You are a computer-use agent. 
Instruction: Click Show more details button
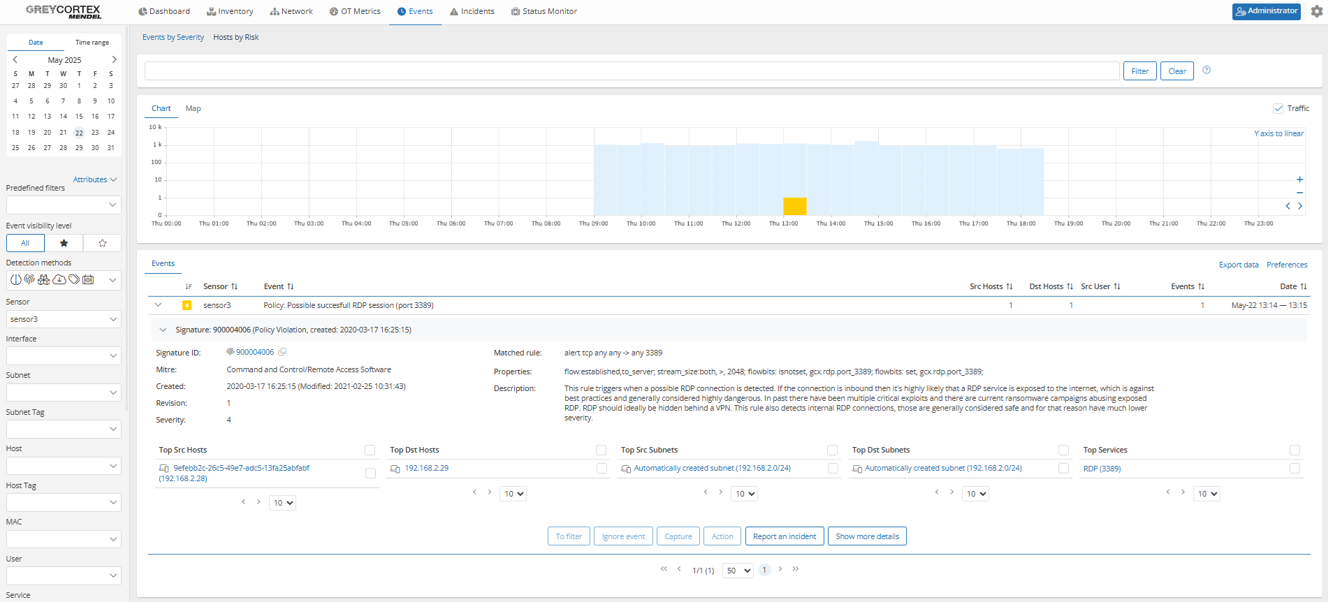[867, 536]
